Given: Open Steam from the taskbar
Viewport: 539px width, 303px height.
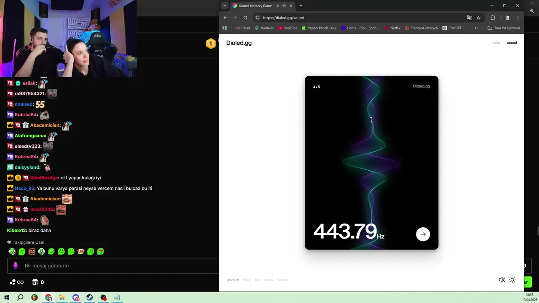Looking at the screenshot, I should pyautogui.click(x=90, y=298).
